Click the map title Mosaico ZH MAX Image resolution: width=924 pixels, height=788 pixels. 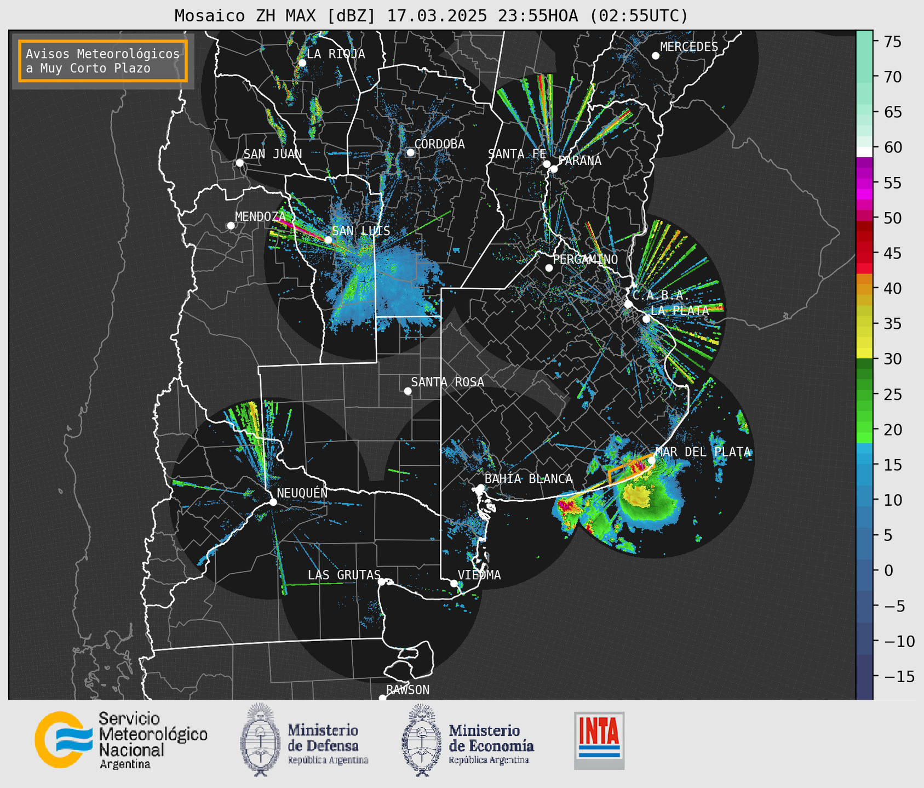[431, 16]
